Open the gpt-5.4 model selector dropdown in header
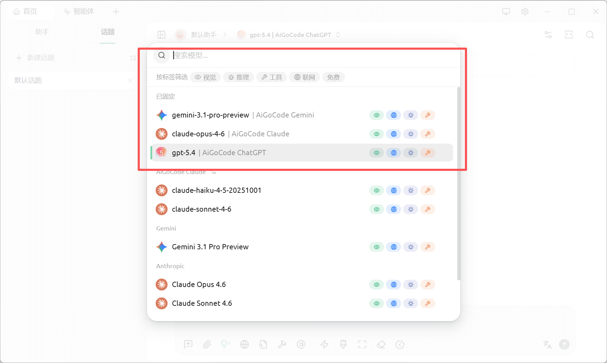 point(289,35)
